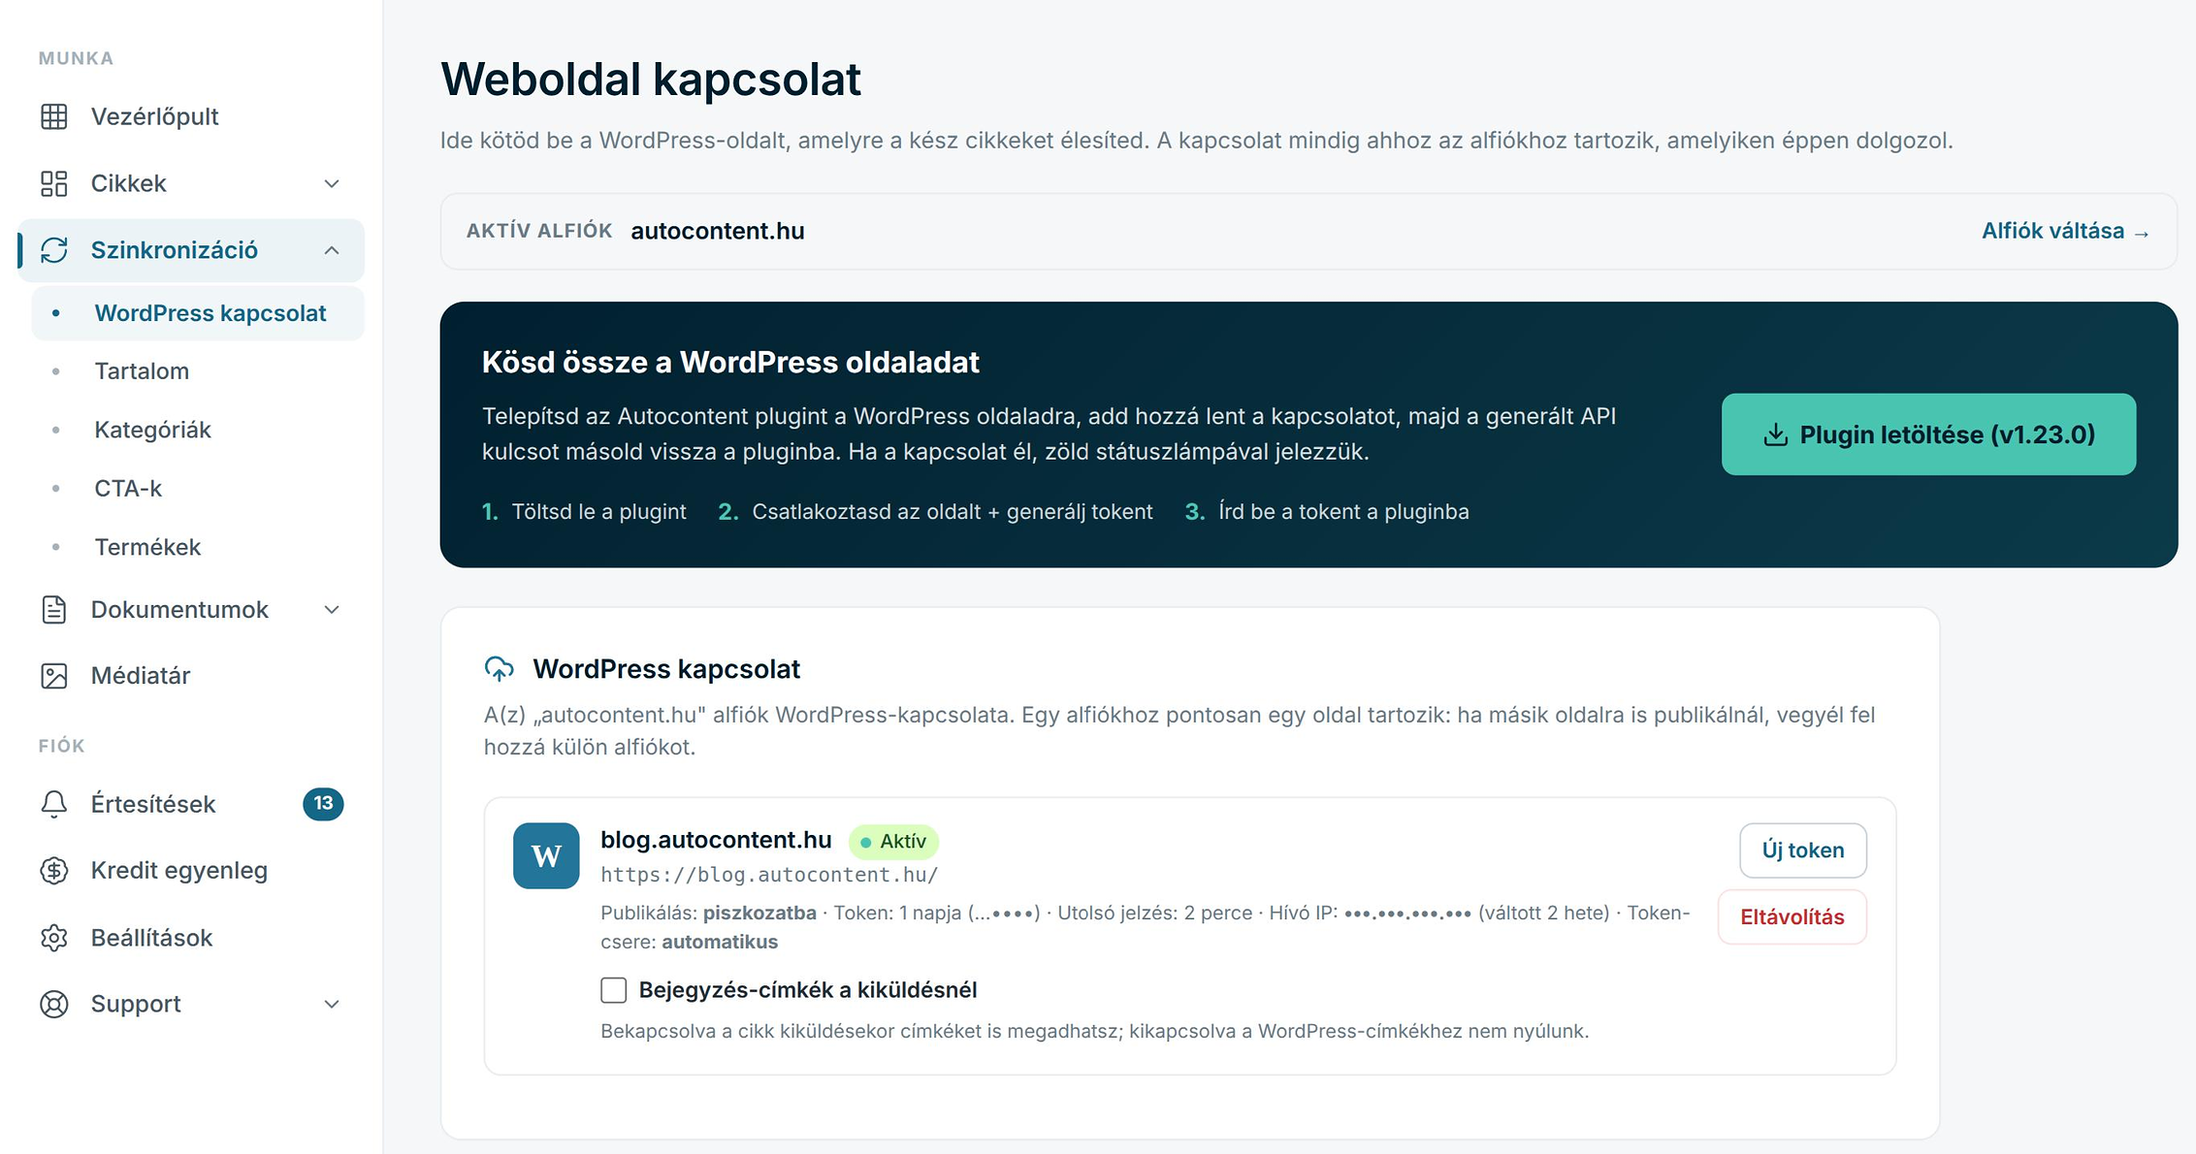Click the Dokumentumok file icon
Viewport: 2196px width, 1154px height.
coord(54,609)
